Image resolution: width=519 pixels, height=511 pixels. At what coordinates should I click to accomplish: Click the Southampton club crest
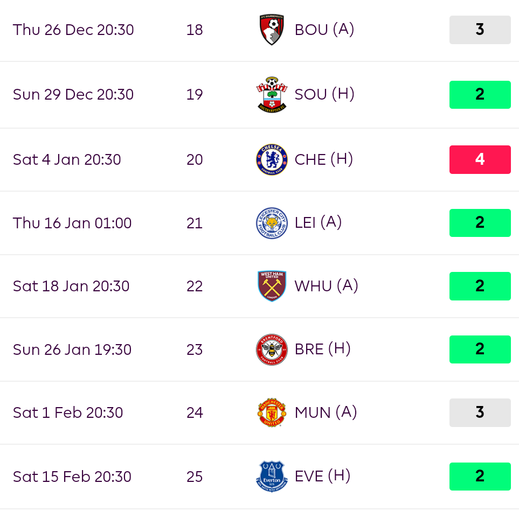pos(272,95)
